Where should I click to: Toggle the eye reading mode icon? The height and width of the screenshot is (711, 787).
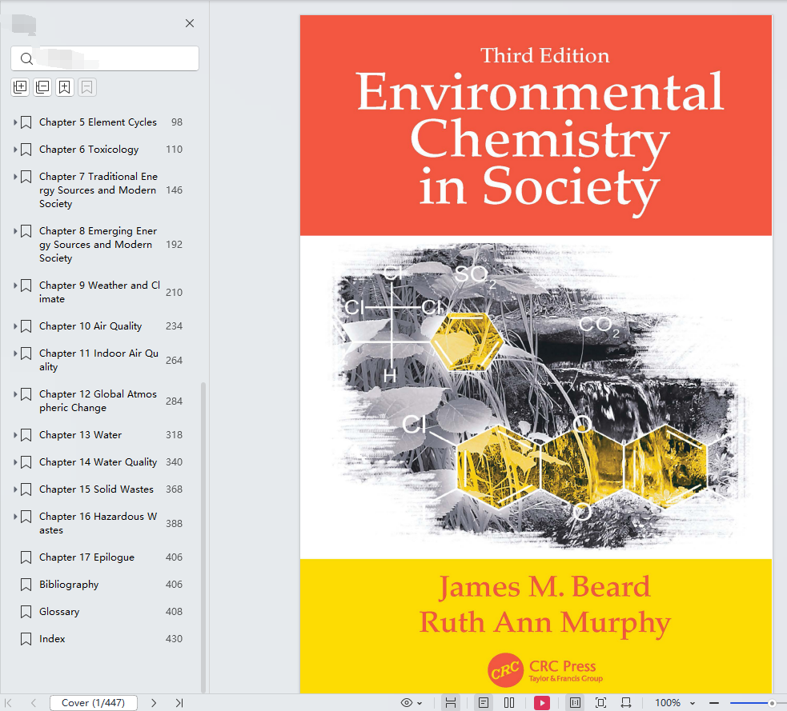pos(407,703)
